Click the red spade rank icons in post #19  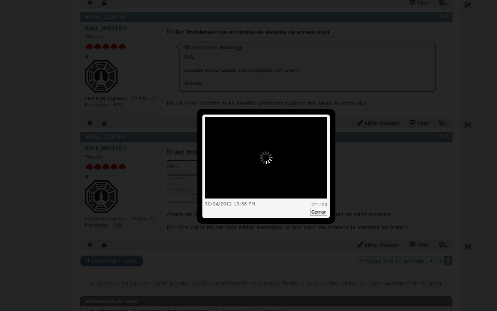click(x=105, y=167)
